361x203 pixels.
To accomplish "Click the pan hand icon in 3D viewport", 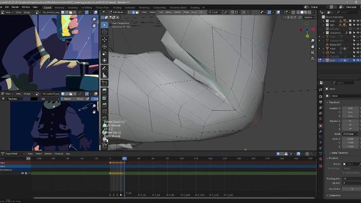I will pos(312,46).
